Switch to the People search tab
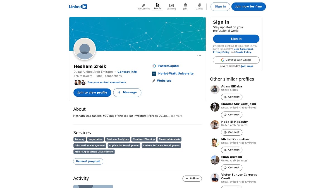Image resolution: width=335 pixels, height=188 pixels. 157,7
